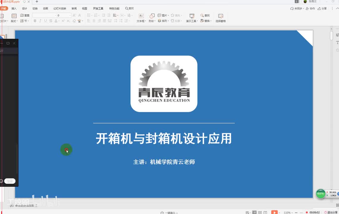Toggle italic formatting
Screen dimensions: 339x214
tap(40, 21)
